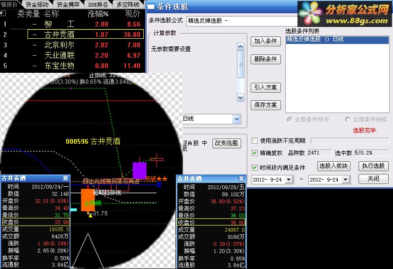Select 全部条件相或 radio option

(x=348, y=120)
